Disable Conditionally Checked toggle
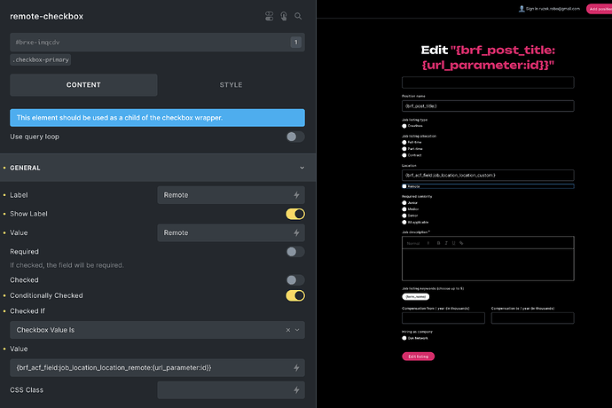 pos(295,295)
